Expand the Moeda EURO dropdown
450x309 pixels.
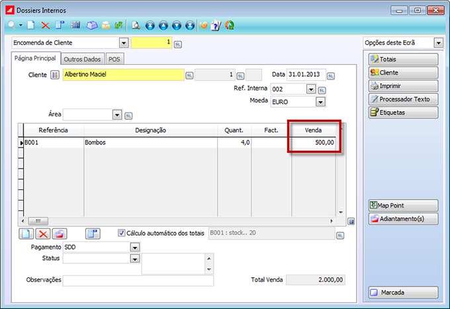(x=320, y=102)
